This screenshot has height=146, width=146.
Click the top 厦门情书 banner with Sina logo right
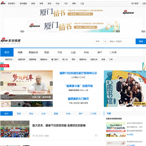[73, 12]
